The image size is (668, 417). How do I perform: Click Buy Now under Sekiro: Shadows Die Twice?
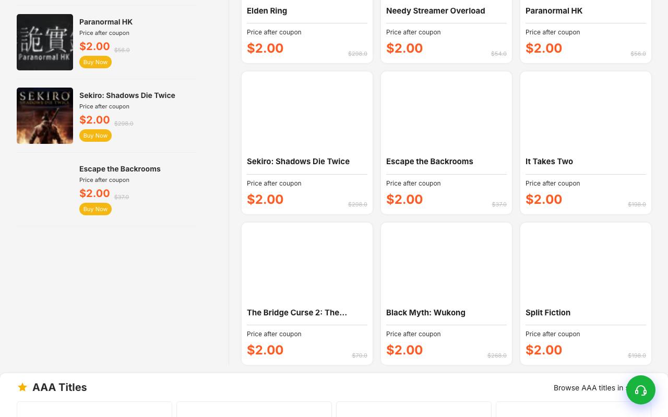pyautogui.click(x=96, y=136)
